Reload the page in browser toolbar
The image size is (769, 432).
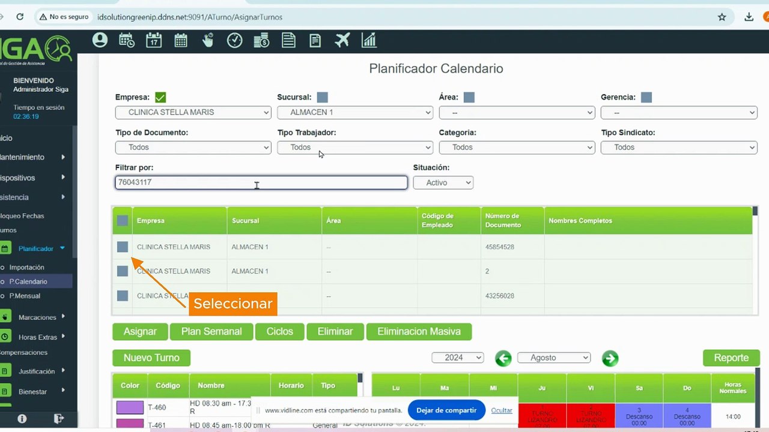[x=20, y=17]
